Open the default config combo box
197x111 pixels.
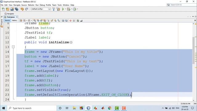(x=41, y=9)
